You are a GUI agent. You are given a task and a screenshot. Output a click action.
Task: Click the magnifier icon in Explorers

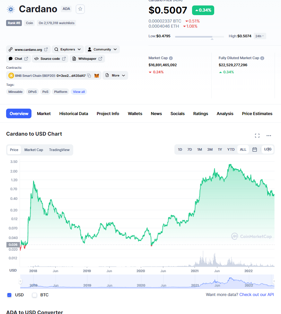[x=56, y=49]
